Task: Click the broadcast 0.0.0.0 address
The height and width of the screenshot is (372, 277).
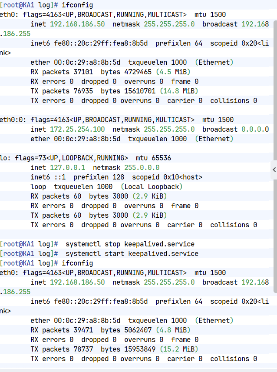Action: [x=235, y=130]
